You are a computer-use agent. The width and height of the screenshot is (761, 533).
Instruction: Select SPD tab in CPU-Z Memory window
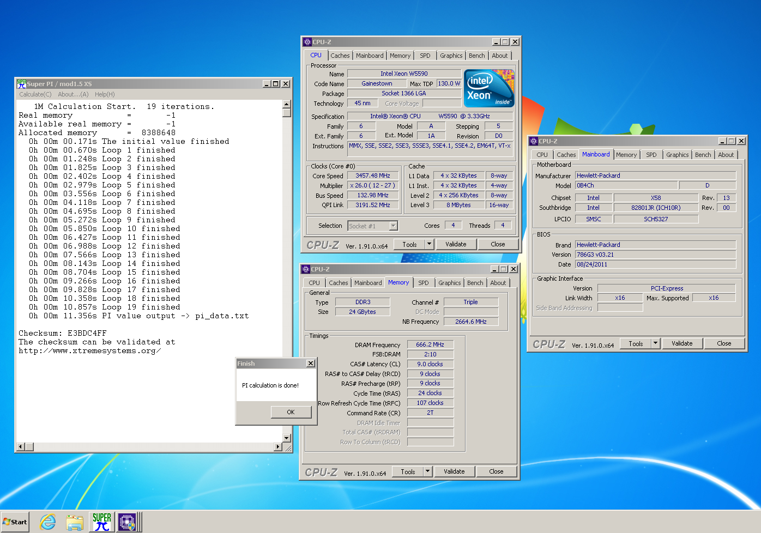coord(424,283)
